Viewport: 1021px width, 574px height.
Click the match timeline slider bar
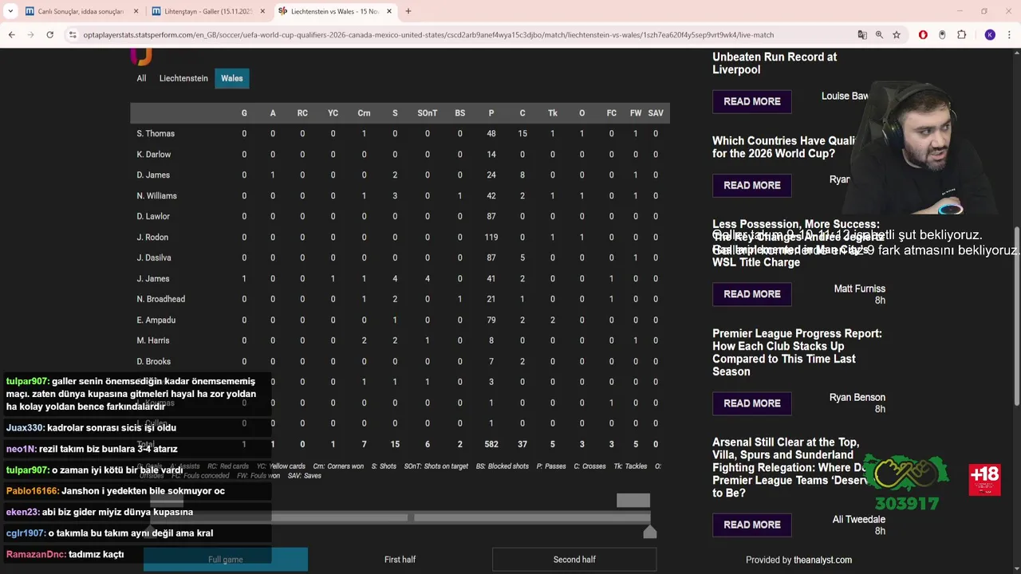(x=400, y=517)
